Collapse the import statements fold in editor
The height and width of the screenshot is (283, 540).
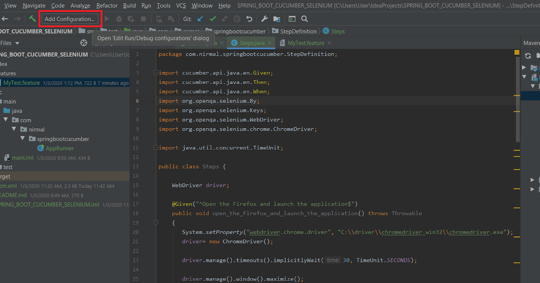155,72
